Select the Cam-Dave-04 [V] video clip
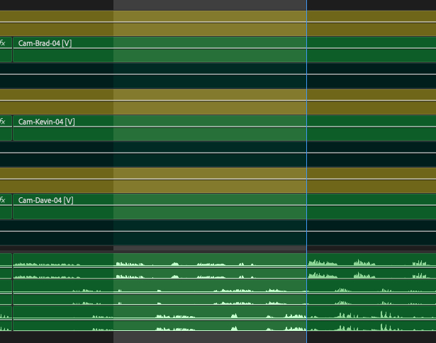This screenshot has width=436, height=343. [x=177, y=207]
